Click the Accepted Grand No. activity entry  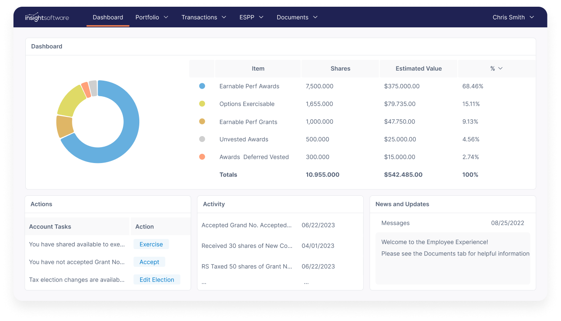click(x=247, y=225)
